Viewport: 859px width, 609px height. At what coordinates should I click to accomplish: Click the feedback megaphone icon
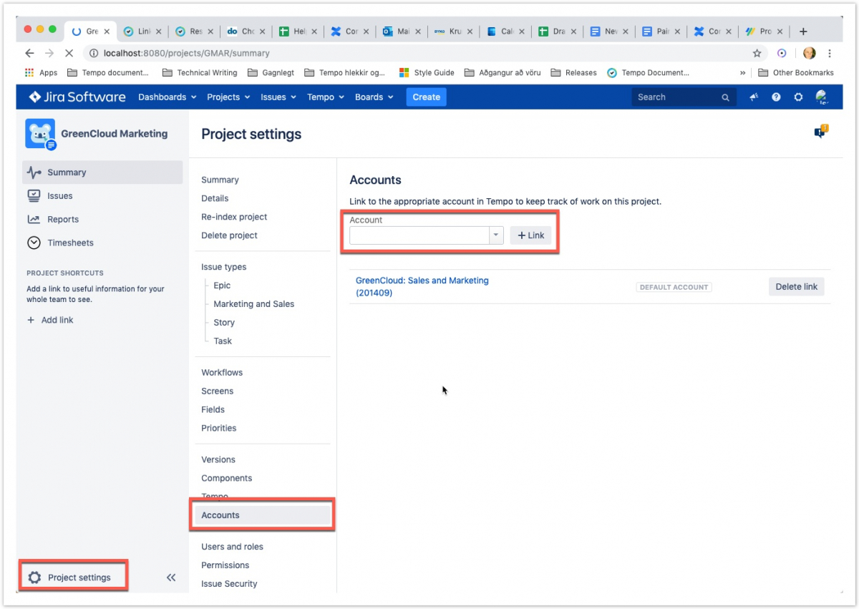754,97
